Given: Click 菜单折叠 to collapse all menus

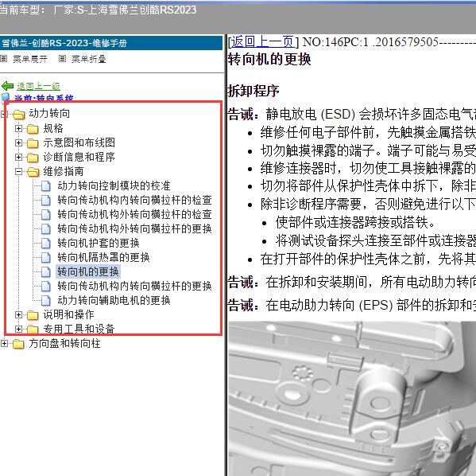Looking at the screenshot, I should click(89, 59).
